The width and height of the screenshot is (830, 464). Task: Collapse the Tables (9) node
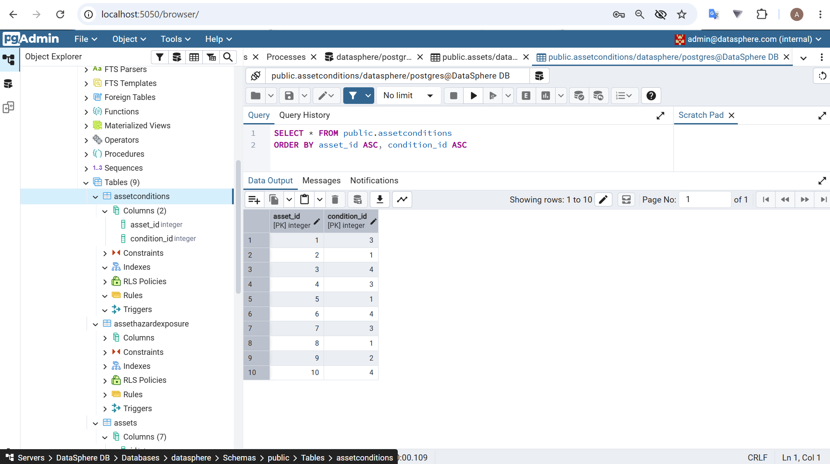point(86,183)
